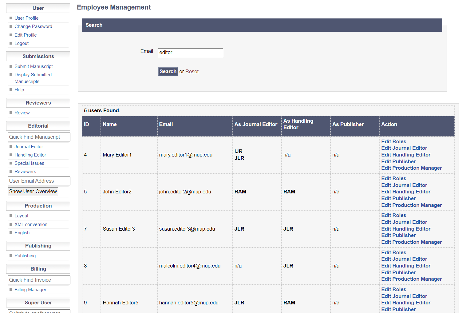Focus the Email search field
Viewport: 462px width, 313px height.
[x=190, y=53]
